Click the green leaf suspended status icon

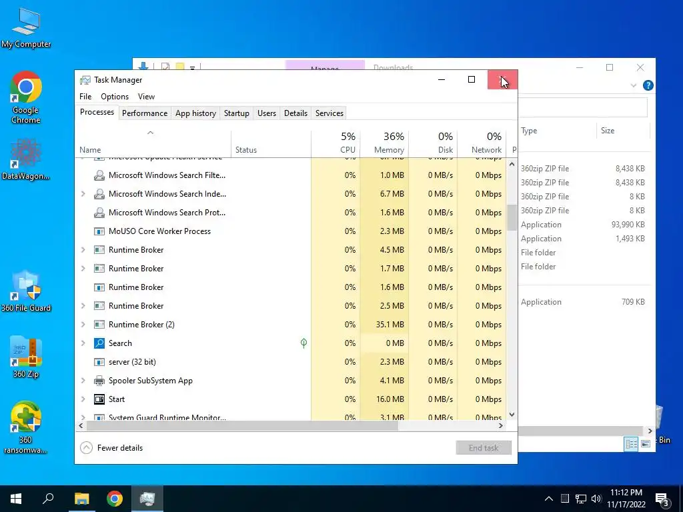pos(303,343)
